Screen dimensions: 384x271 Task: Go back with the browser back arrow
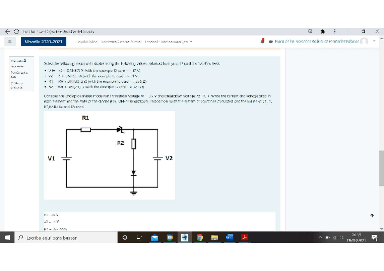pyautogui.click(x=8, y=32)
